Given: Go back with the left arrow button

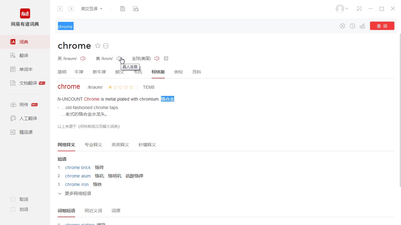Looking at the screenshot, I should coord(60,9).
